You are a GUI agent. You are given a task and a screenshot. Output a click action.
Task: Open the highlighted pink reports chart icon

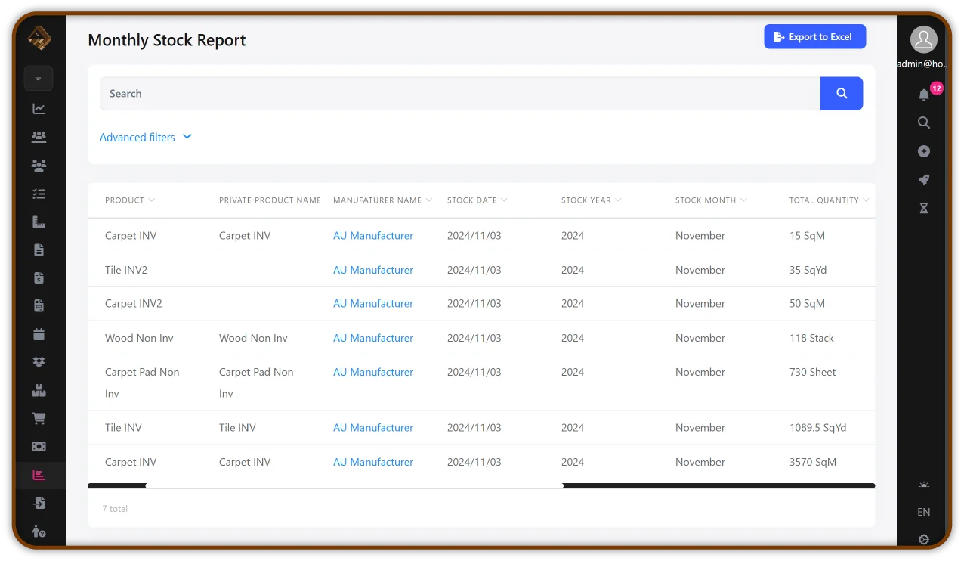39,475
